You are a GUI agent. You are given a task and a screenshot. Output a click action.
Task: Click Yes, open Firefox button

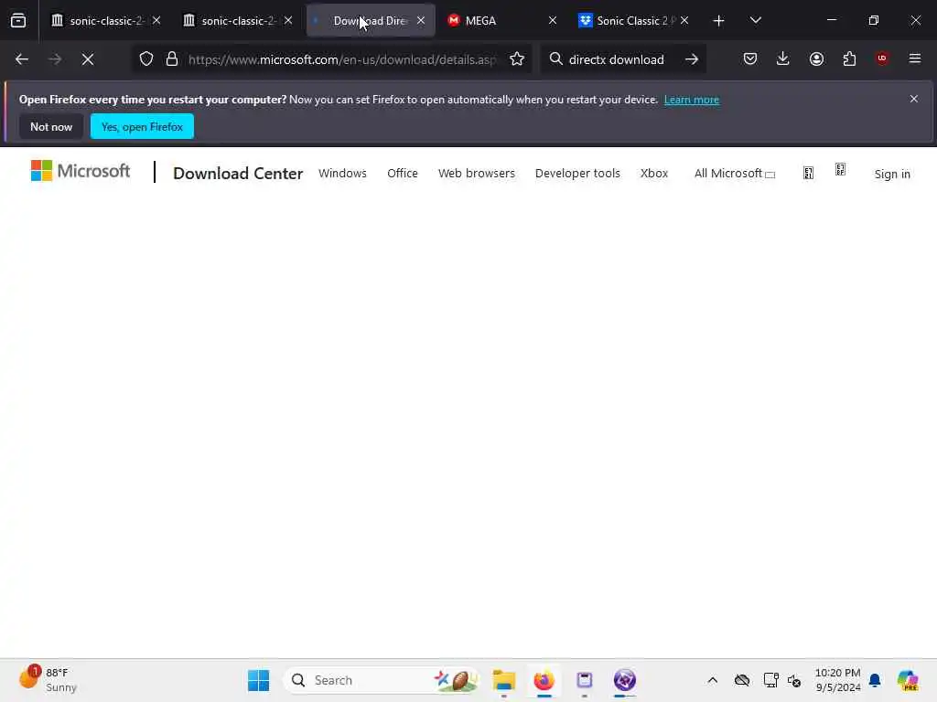click(142, 126)
